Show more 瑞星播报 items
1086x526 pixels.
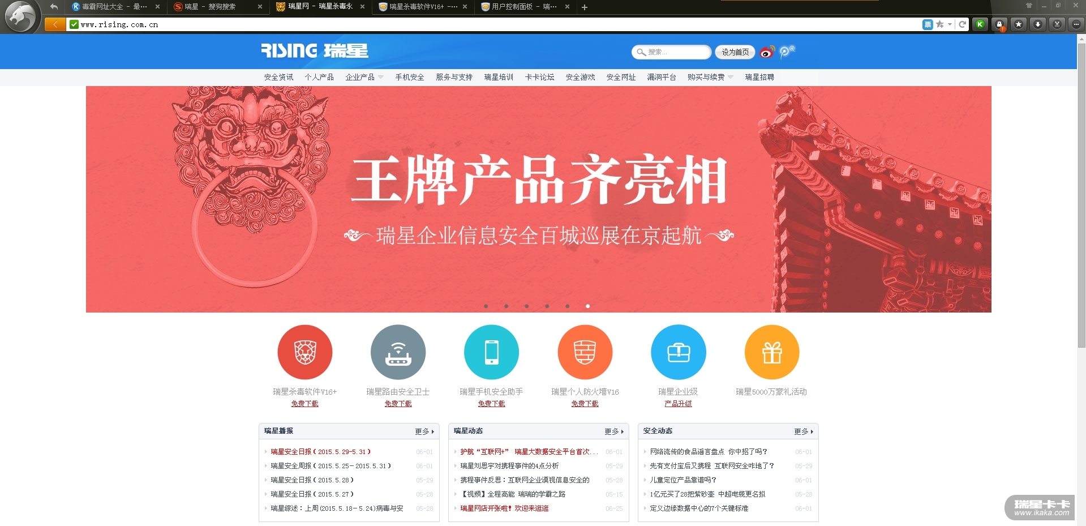click(x=424, y=431)
